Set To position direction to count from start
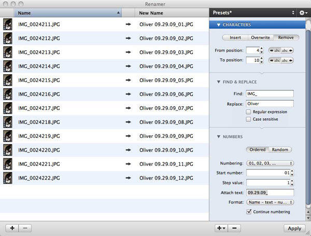The image size is (311, 236). [x=274, y=60]
